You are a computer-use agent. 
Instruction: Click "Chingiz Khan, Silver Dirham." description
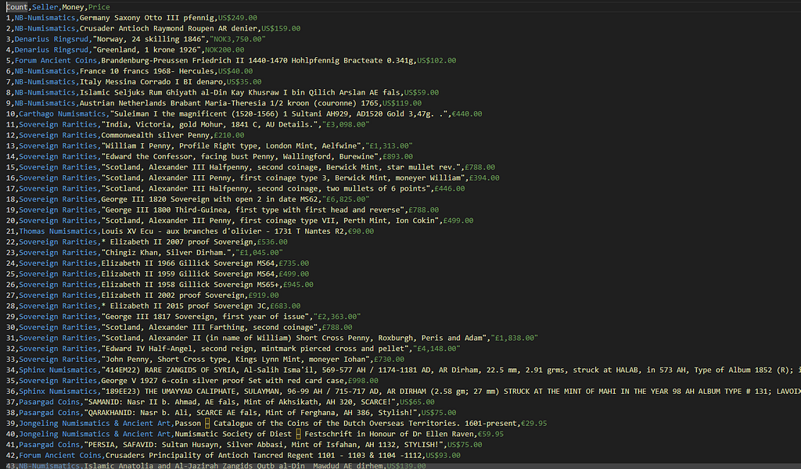point(166,253)
